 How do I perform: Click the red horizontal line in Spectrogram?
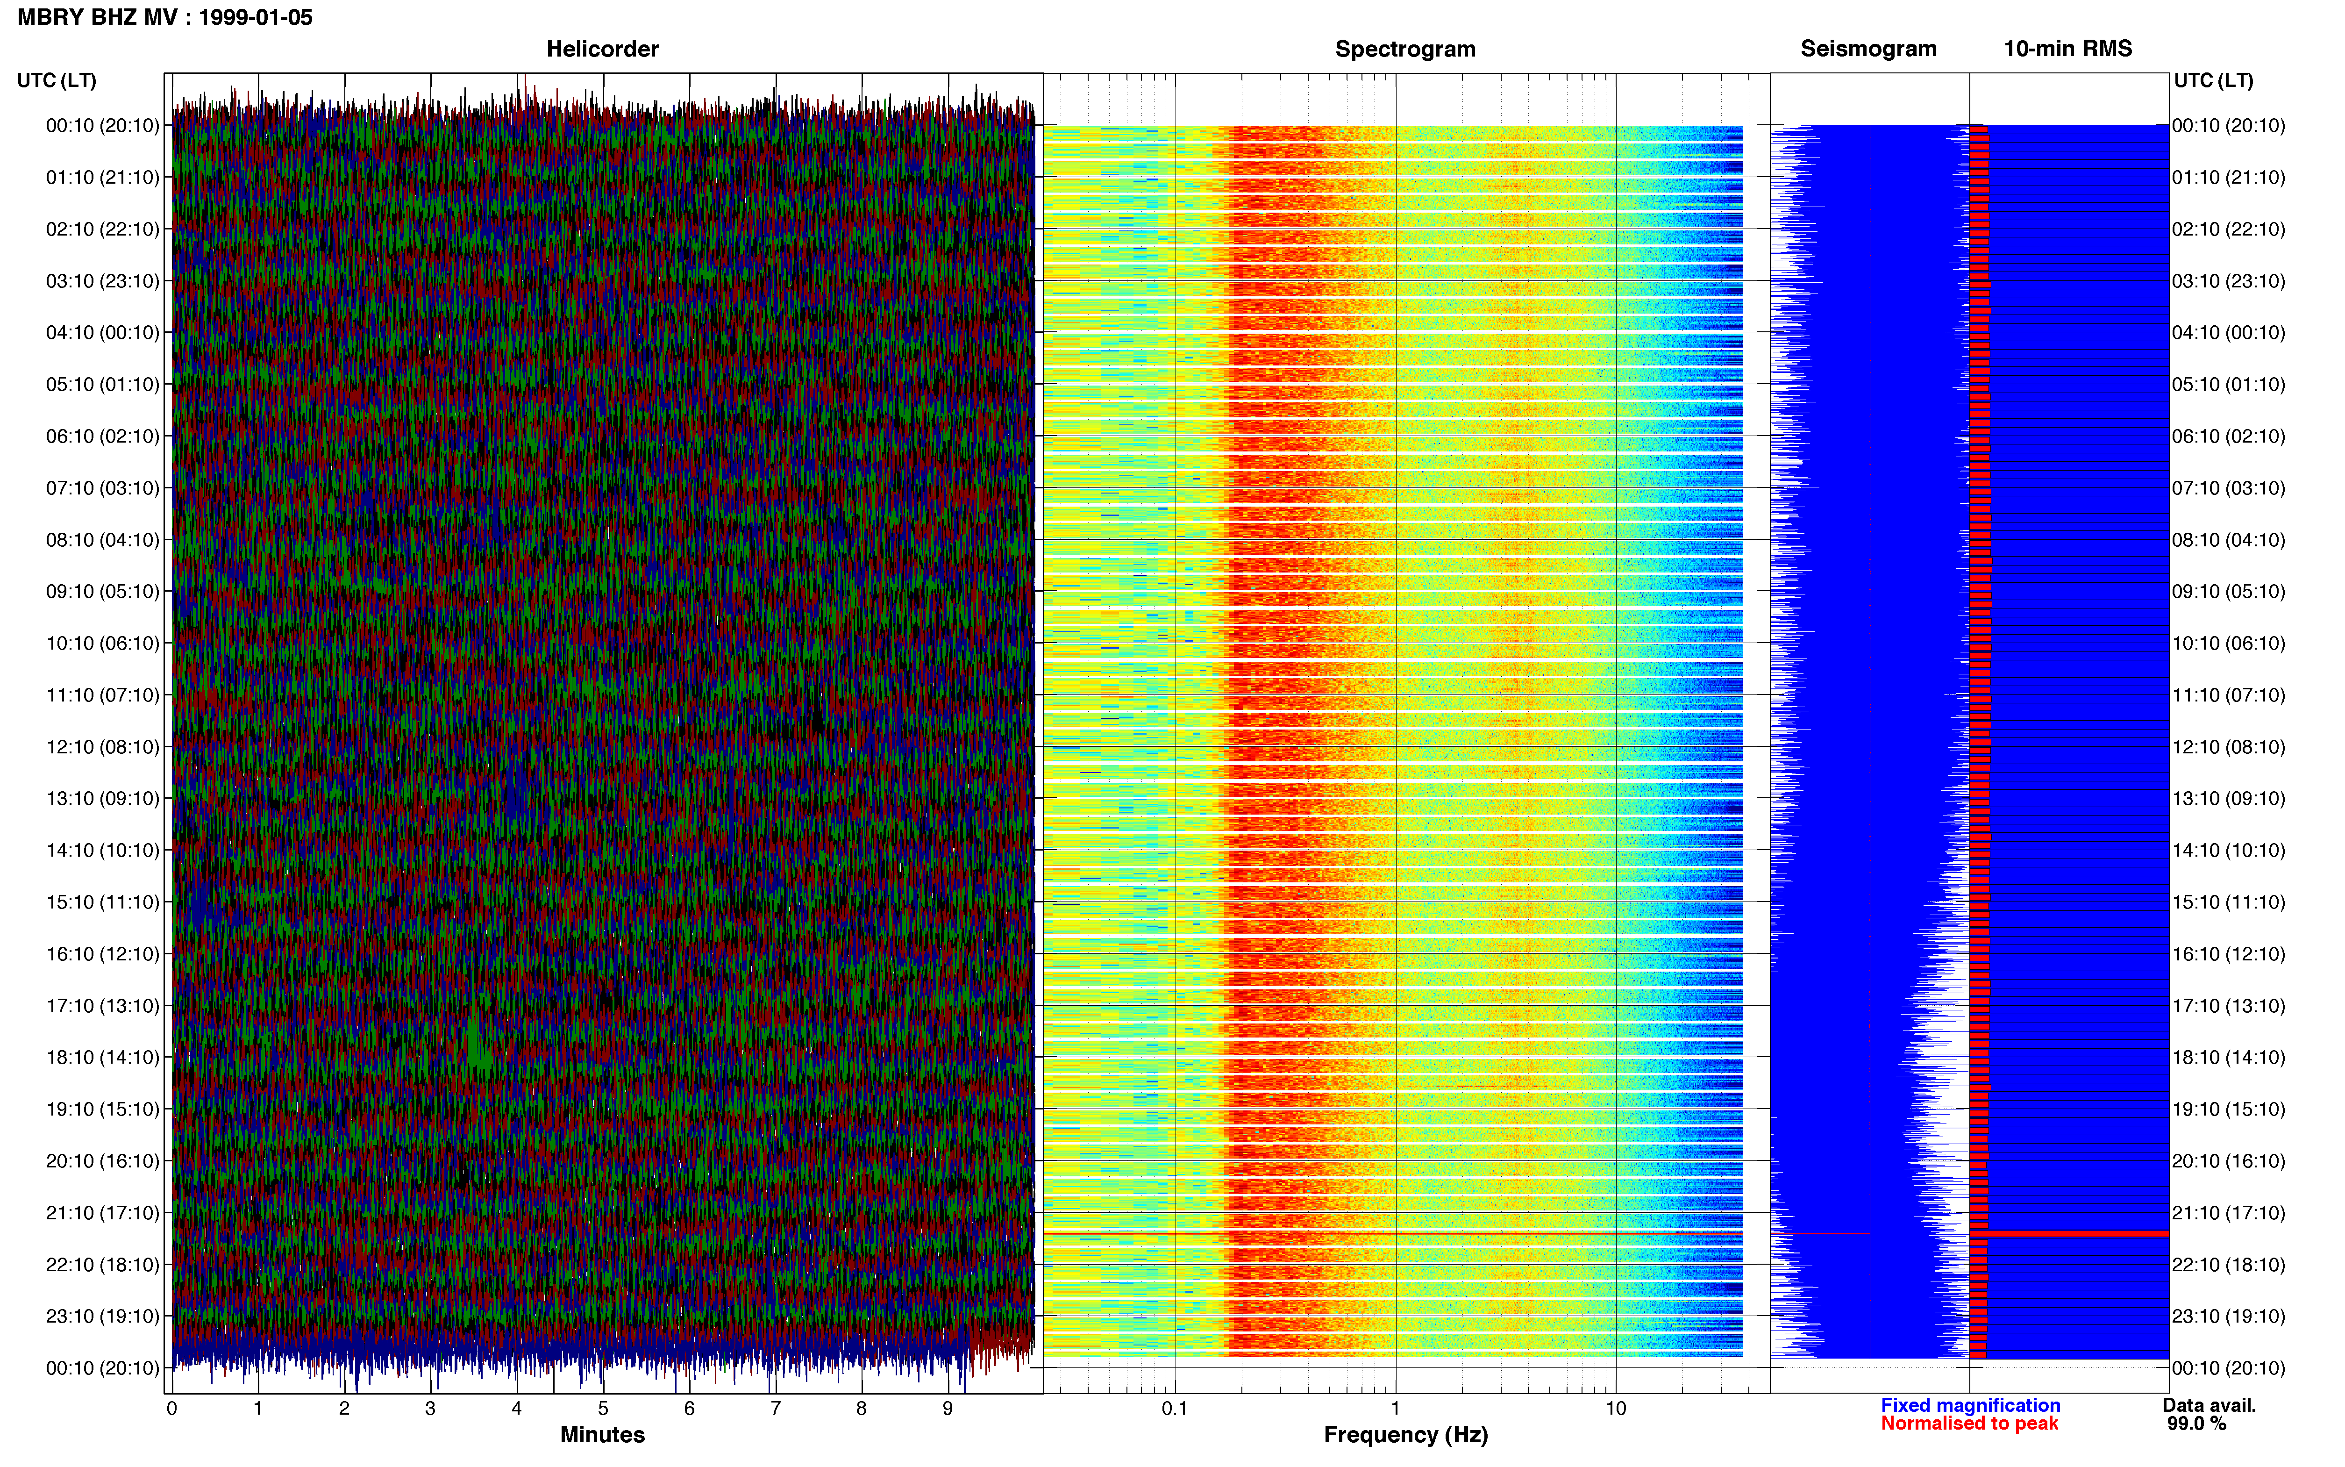[1393, 1234]
